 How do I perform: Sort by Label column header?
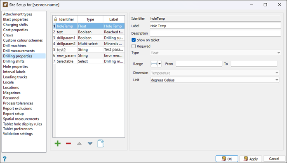point(114,19)
